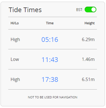Image resolution: width=106 pixels, height=108 pixels.
Task: Select the Height column header
Action: coord(90,23)
